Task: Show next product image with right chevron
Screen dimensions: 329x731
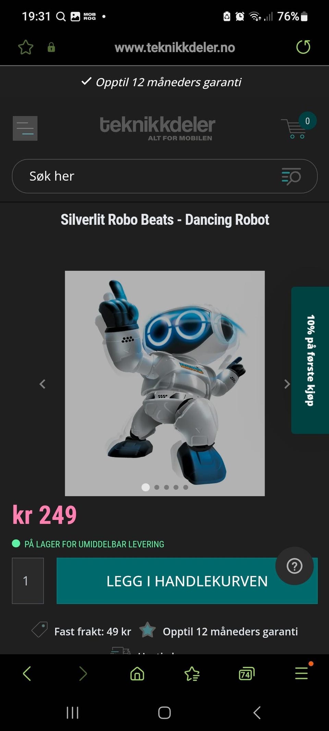Action: [x=287, y=384]
